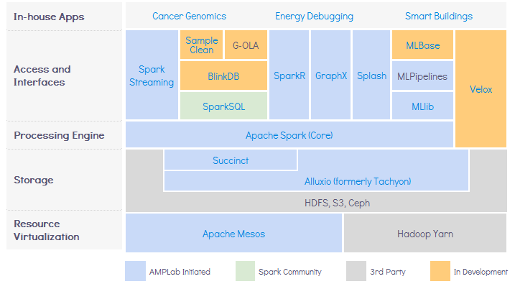
Task: Open the Cancer Genomics link
Action: pos(189,16)
